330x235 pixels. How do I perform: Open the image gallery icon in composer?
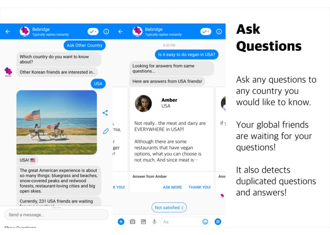(x=143, y=222)
